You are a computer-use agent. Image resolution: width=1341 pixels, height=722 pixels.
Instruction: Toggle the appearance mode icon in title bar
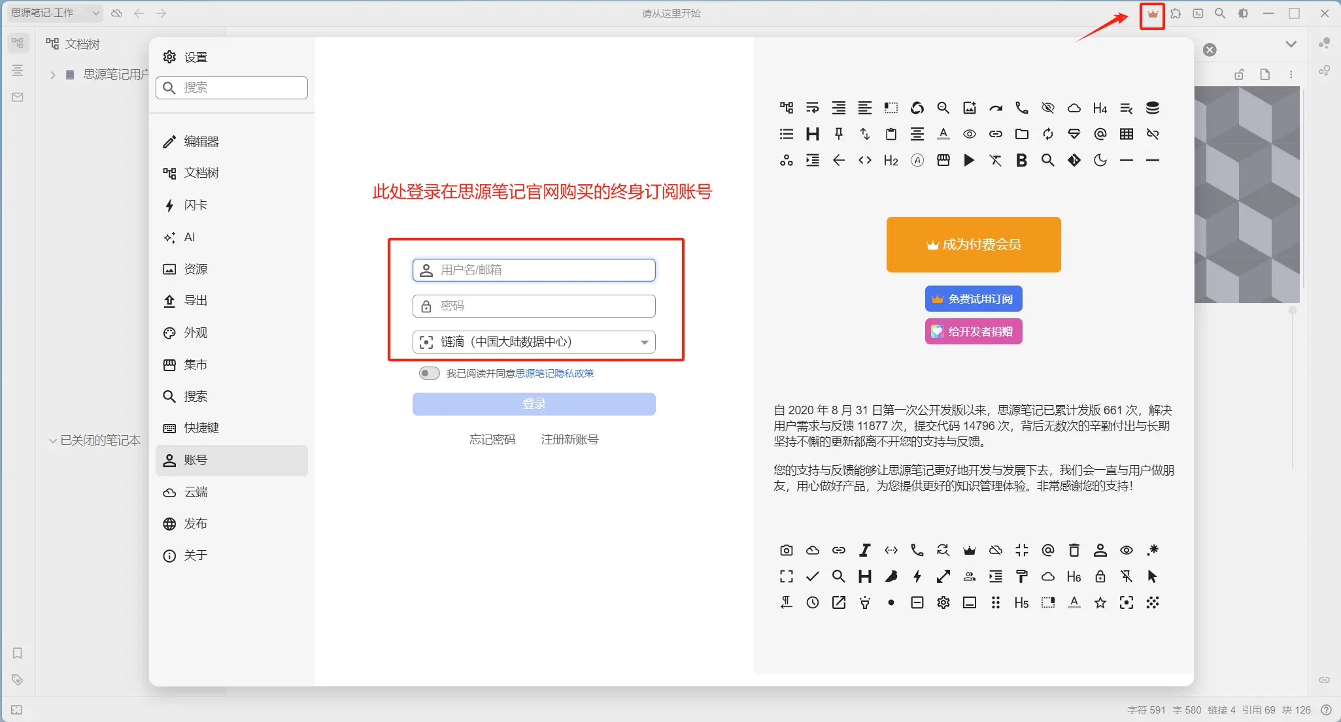(x=1243, y=14)
